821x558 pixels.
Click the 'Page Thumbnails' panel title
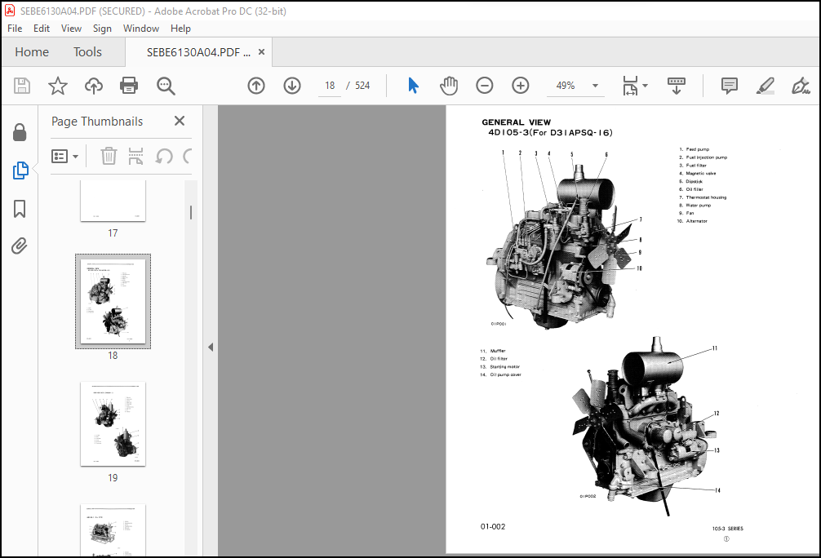tap(97, 122)
